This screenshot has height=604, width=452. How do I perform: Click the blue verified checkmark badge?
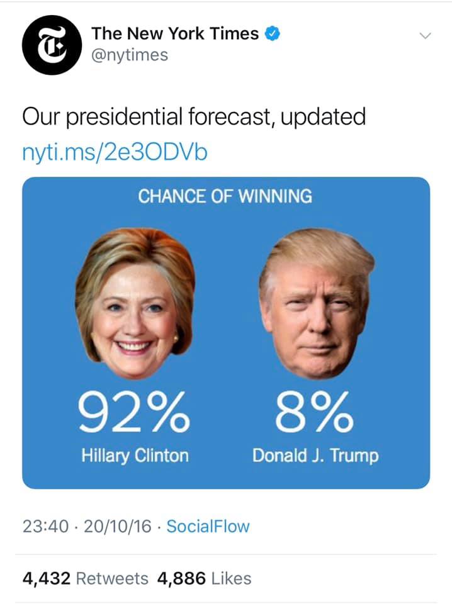pos(272,33)
